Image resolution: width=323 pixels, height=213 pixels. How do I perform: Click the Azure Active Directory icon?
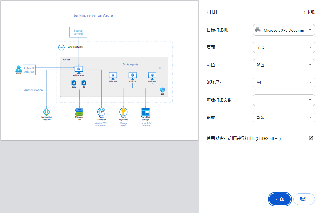[x=46, y=112]
